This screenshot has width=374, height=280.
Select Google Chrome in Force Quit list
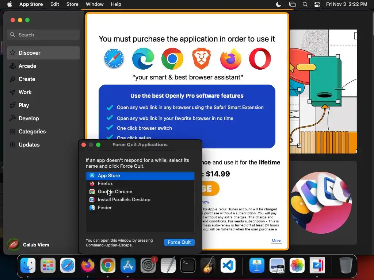point(140,192)
